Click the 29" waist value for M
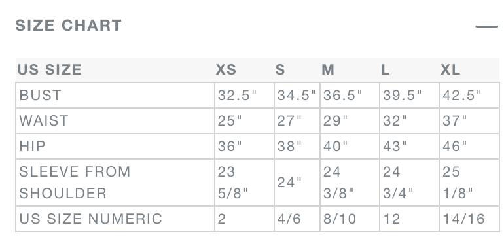 336,121
